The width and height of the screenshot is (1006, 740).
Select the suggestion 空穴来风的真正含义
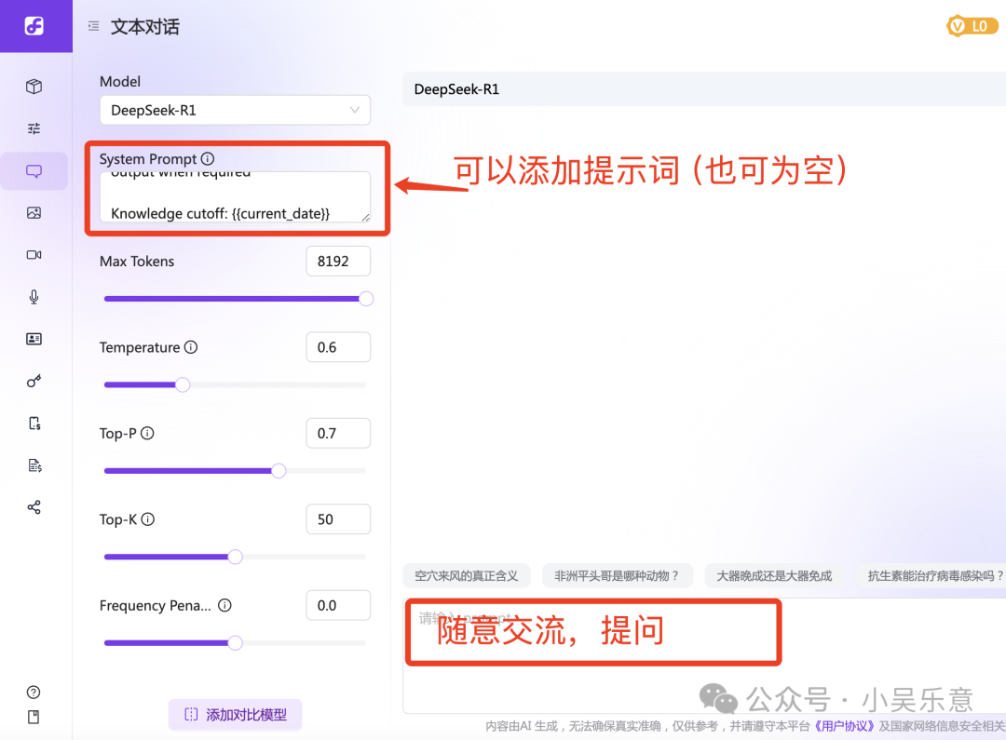pos(467,576)
